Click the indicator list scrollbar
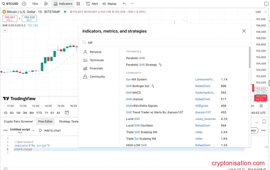The image size is (270, 170). coord(250,57)
